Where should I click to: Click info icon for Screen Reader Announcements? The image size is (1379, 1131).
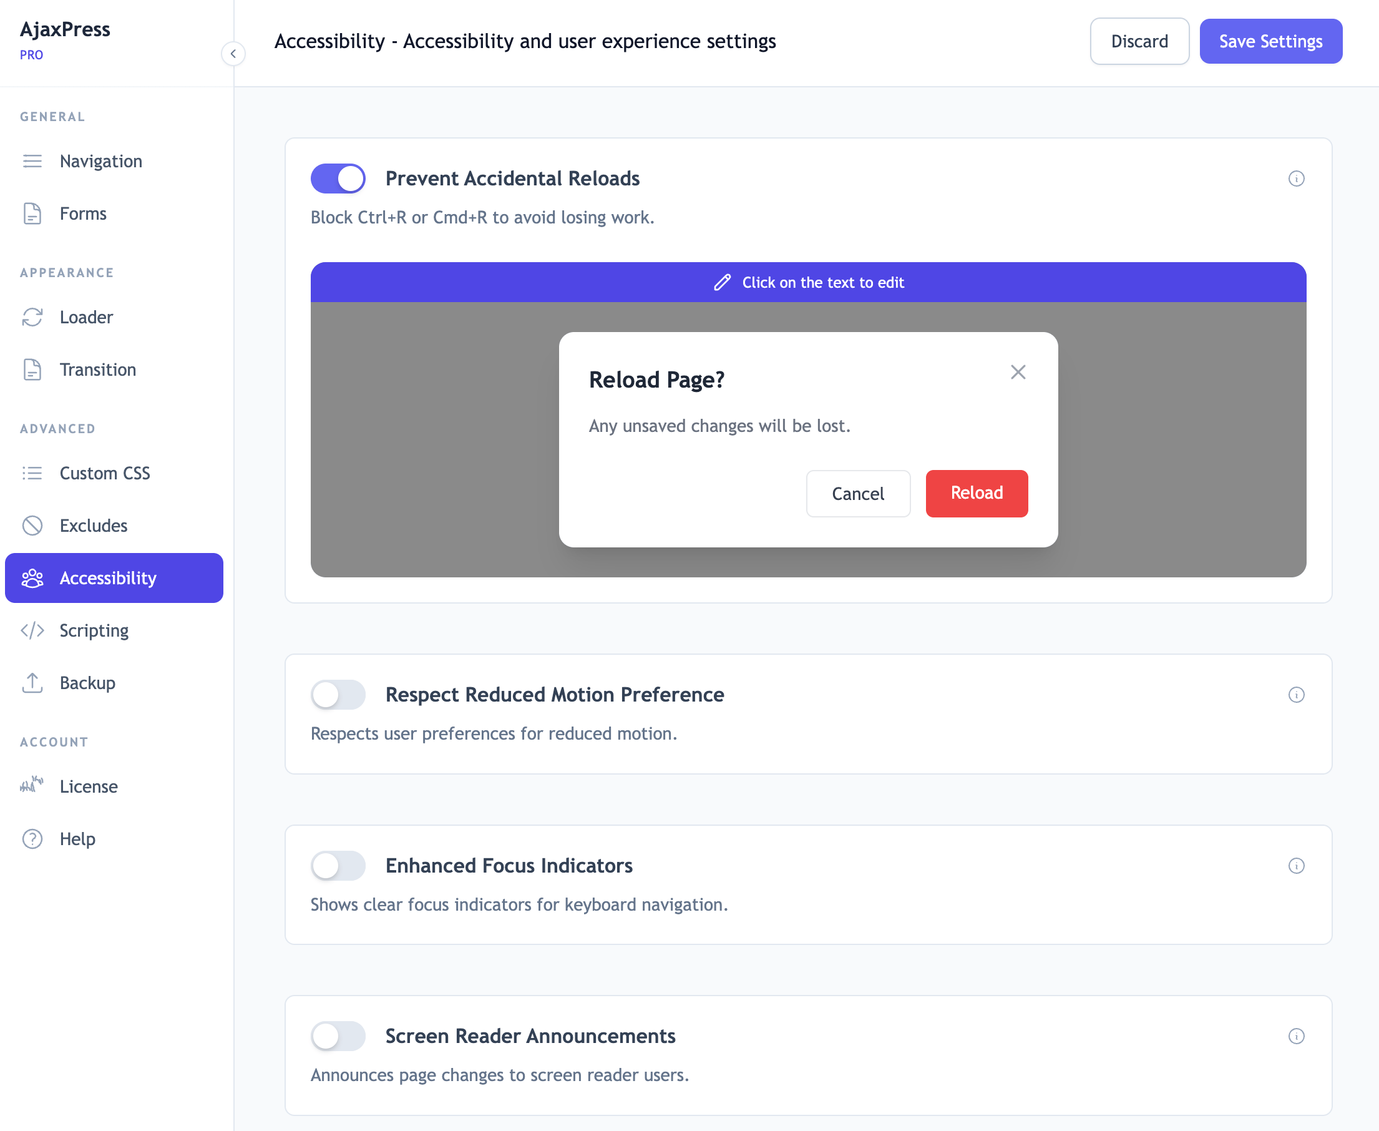[1296, 1037]
